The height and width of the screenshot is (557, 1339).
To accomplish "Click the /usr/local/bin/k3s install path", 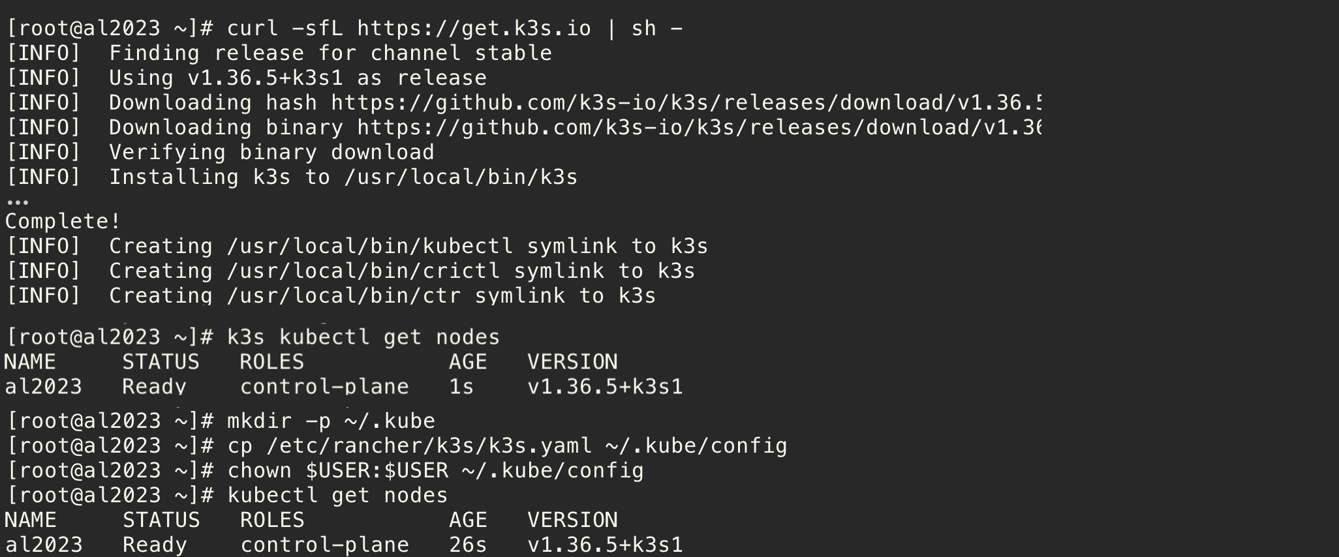I will coord(461,177).
